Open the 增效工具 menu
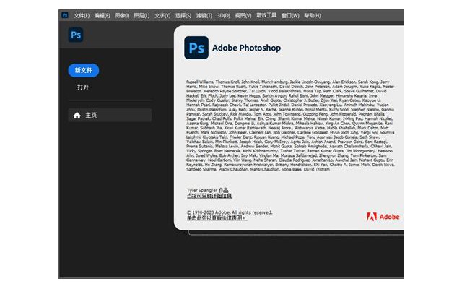462x289 pixels. pyautogui.click(x=266, y=15)
